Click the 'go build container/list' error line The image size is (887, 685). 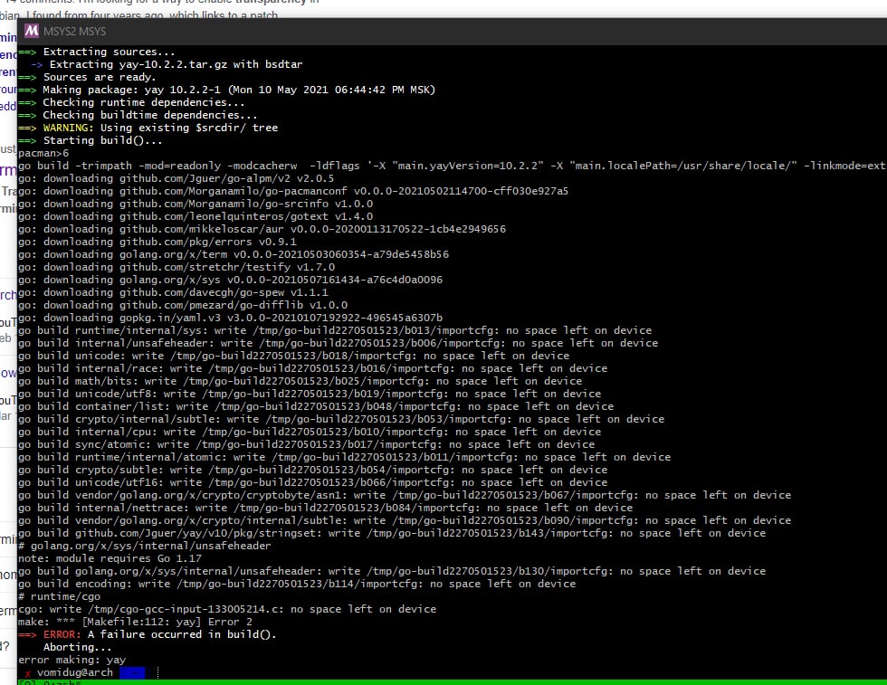tap(316, 406)
